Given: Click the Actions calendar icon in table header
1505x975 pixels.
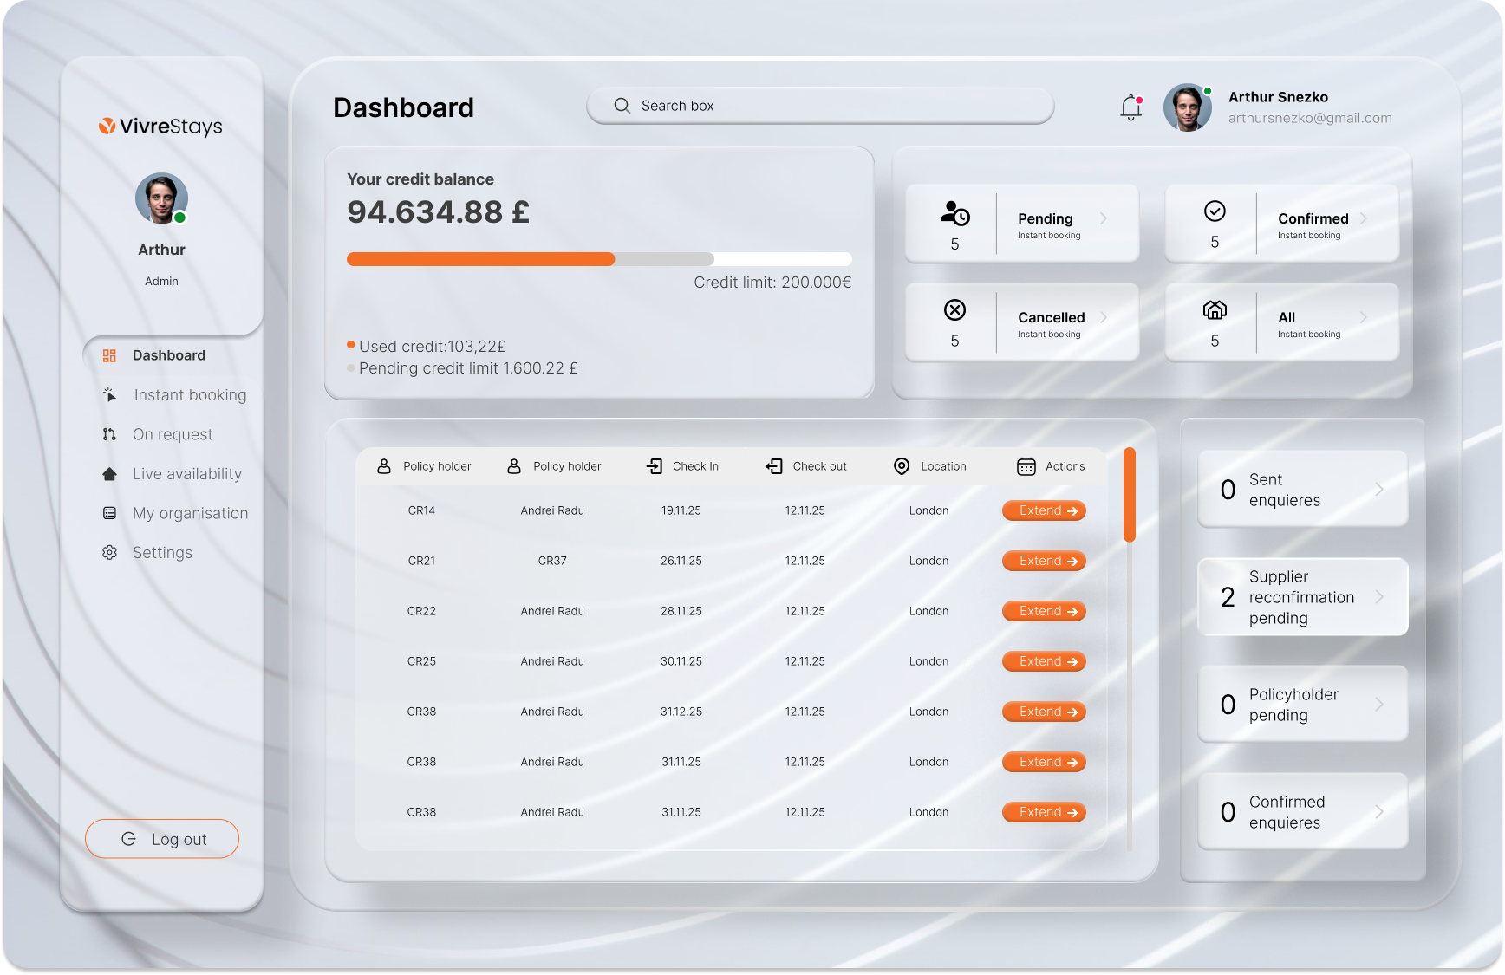Looking at the screenshot, I should click(1026, 467).
